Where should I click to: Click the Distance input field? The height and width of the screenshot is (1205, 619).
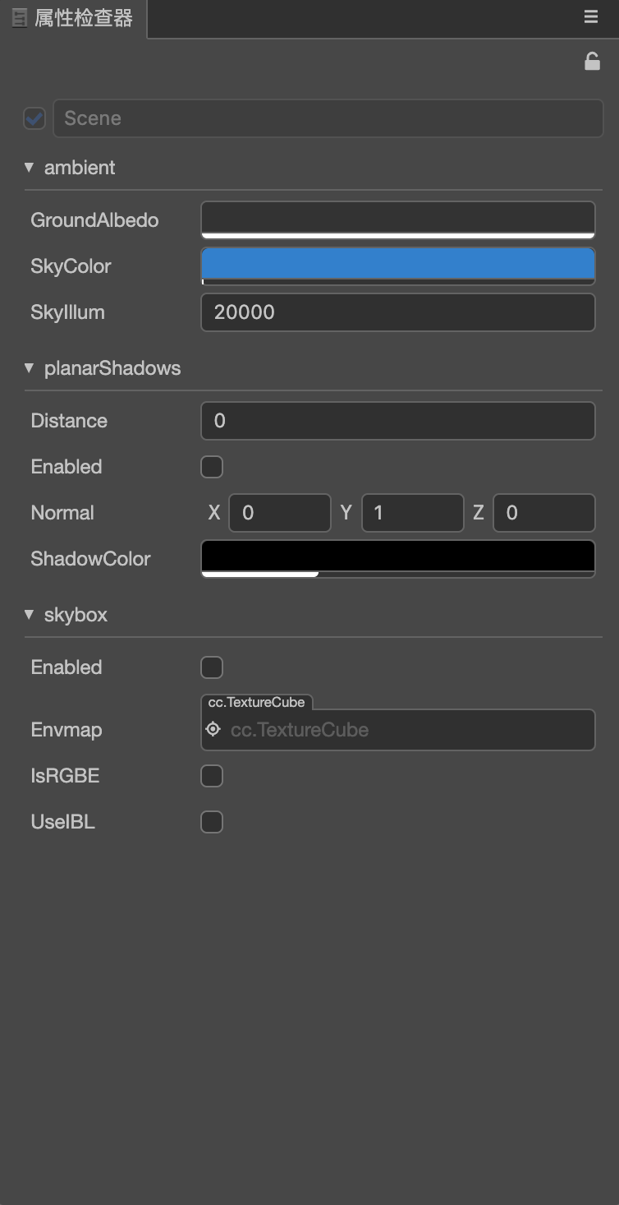397,421
